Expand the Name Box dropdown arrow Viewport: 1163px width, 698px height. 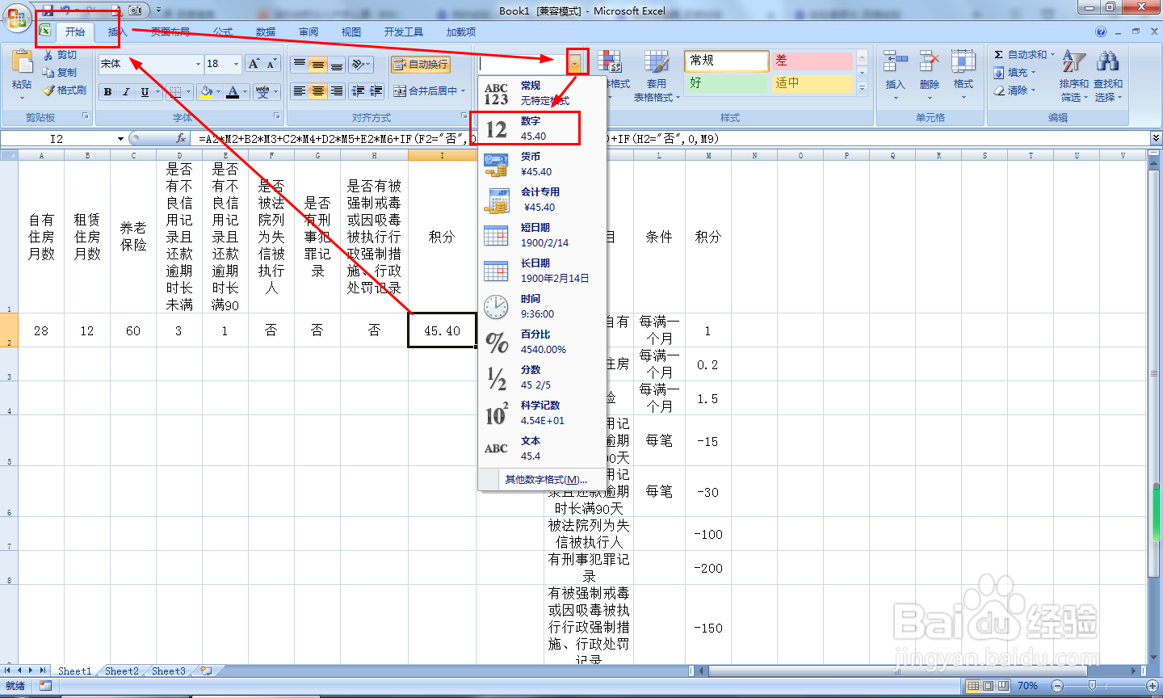pyautogui.click(x=120, y=139)
